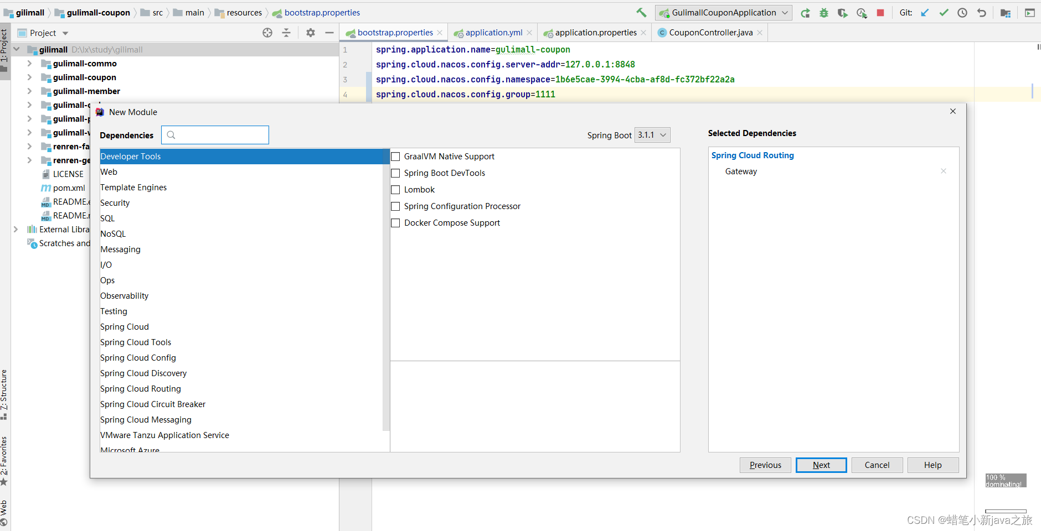
Task: Update project via Git blue arrow icon
Action: coord(925,13)
